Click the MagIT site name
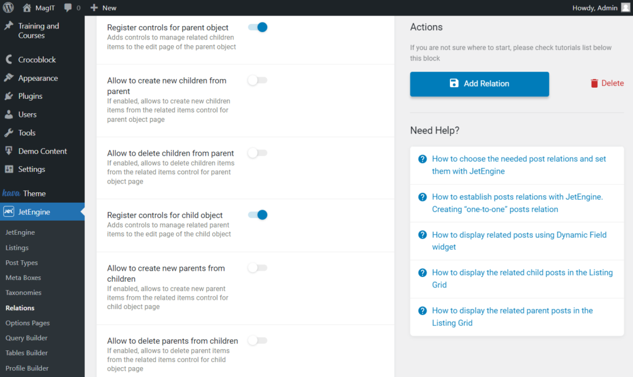Image resolution: width=633 pixels, height=377 pixels. click(x=45, y=8)
